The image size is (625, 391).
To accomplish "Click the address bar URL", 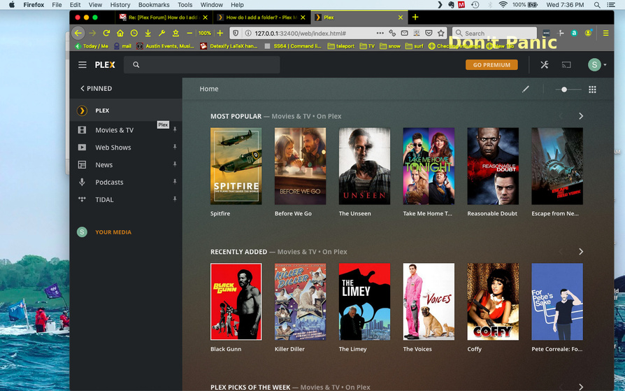I will point(300,33).
